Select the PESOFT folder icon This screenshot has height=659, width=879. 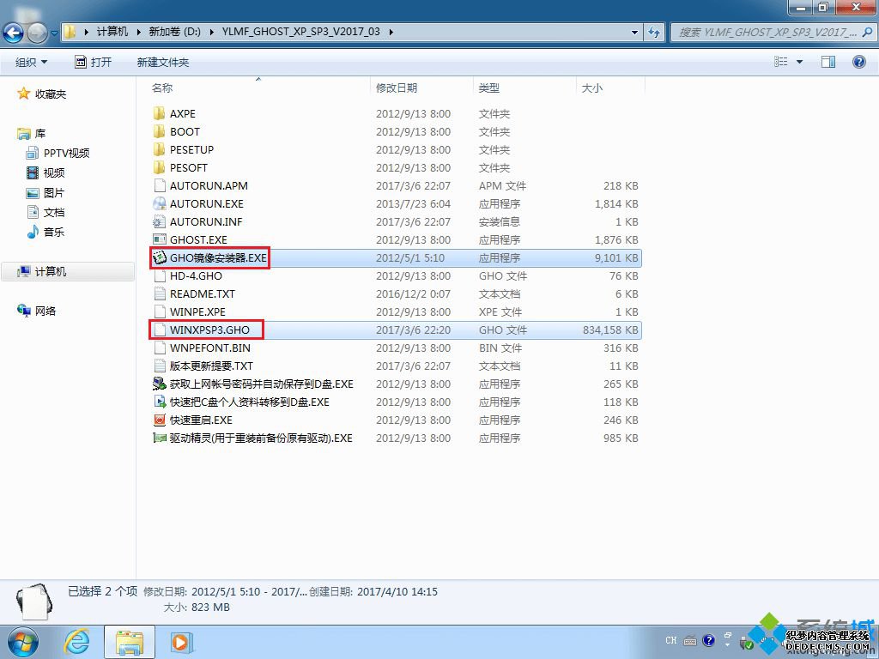pos(159,167)
